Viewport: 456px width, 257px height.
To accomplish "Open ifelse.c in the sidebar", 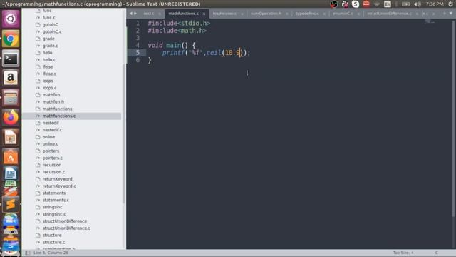I will click(x=49, y=74).
